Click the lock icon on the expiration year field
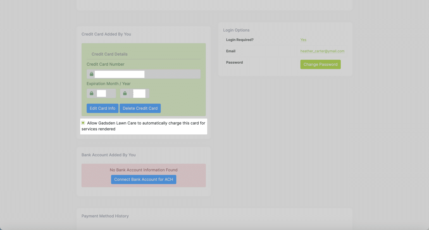Viewport: 429px width, 230px height. click(125, 93)
